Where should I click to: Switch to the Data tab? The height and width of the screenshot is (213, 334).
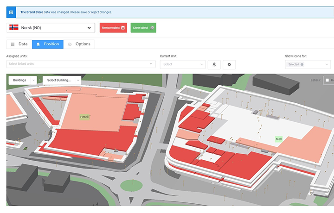(x=19, y=44)
